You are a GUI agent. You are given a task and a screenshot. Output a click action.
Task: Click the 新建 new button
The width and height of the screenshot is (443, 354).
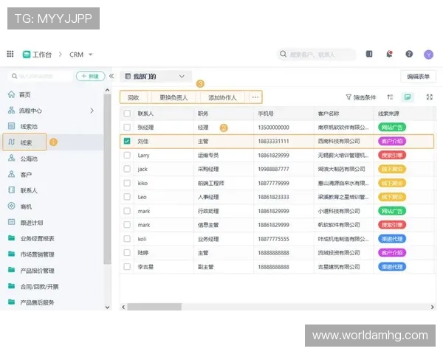(x=90, y=76)
